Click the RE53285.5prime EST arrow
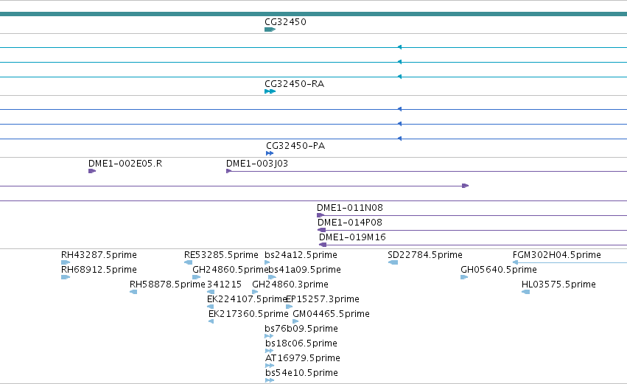Viewport: 627px width, 384px height. point(188,263)
